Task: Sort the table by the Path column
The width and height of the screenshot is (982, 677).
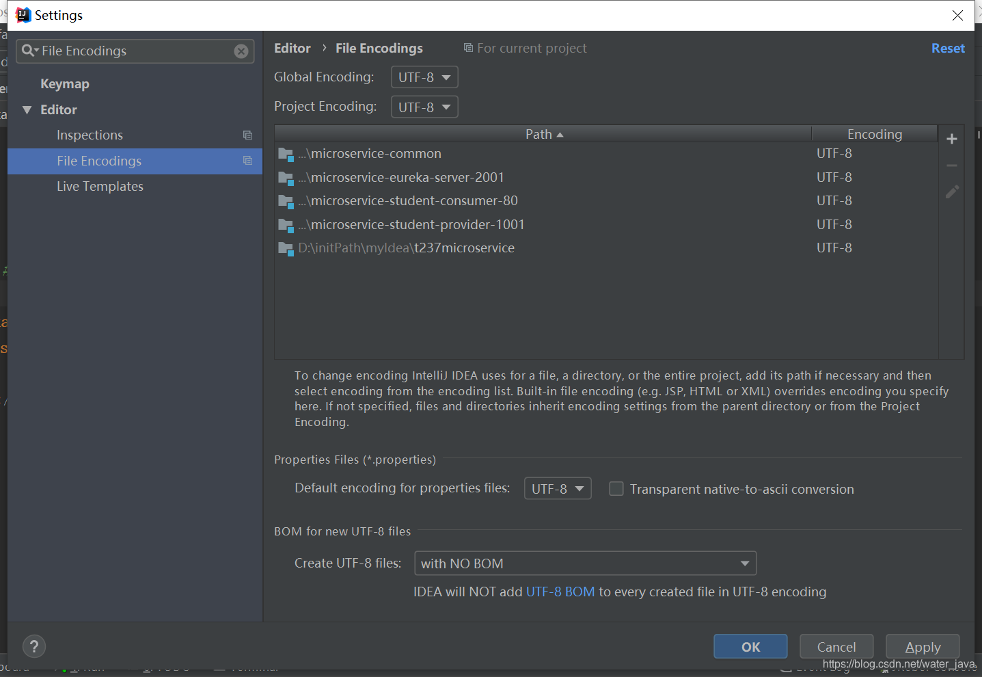Action: coord(543,134)
